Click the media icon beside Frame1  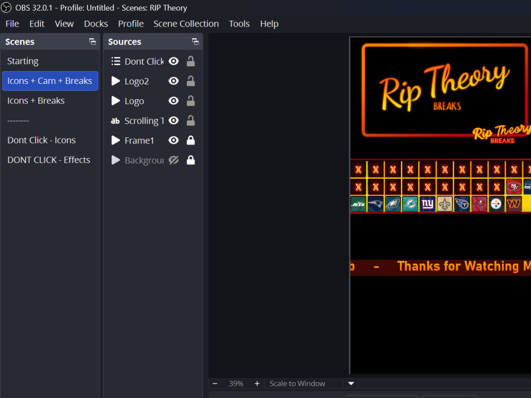116,141
